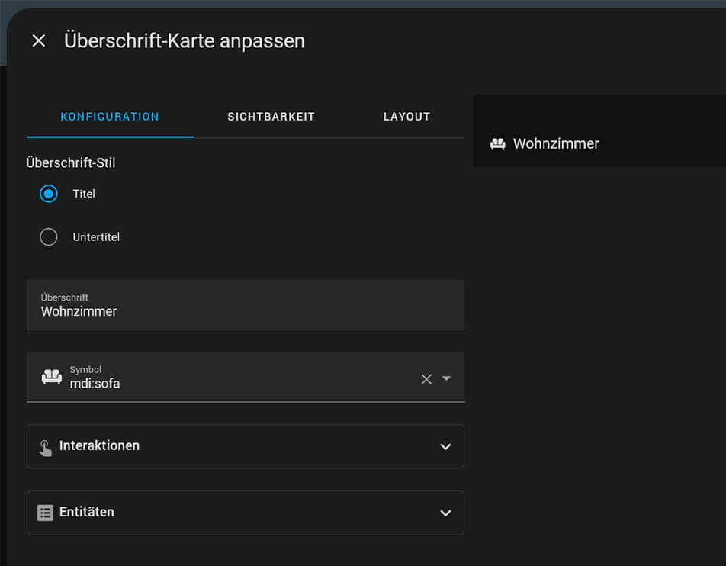The width and height of the screenshot is (726, 566).
Task: Expand the Entitäten section chevron
Action: (445, 513)
